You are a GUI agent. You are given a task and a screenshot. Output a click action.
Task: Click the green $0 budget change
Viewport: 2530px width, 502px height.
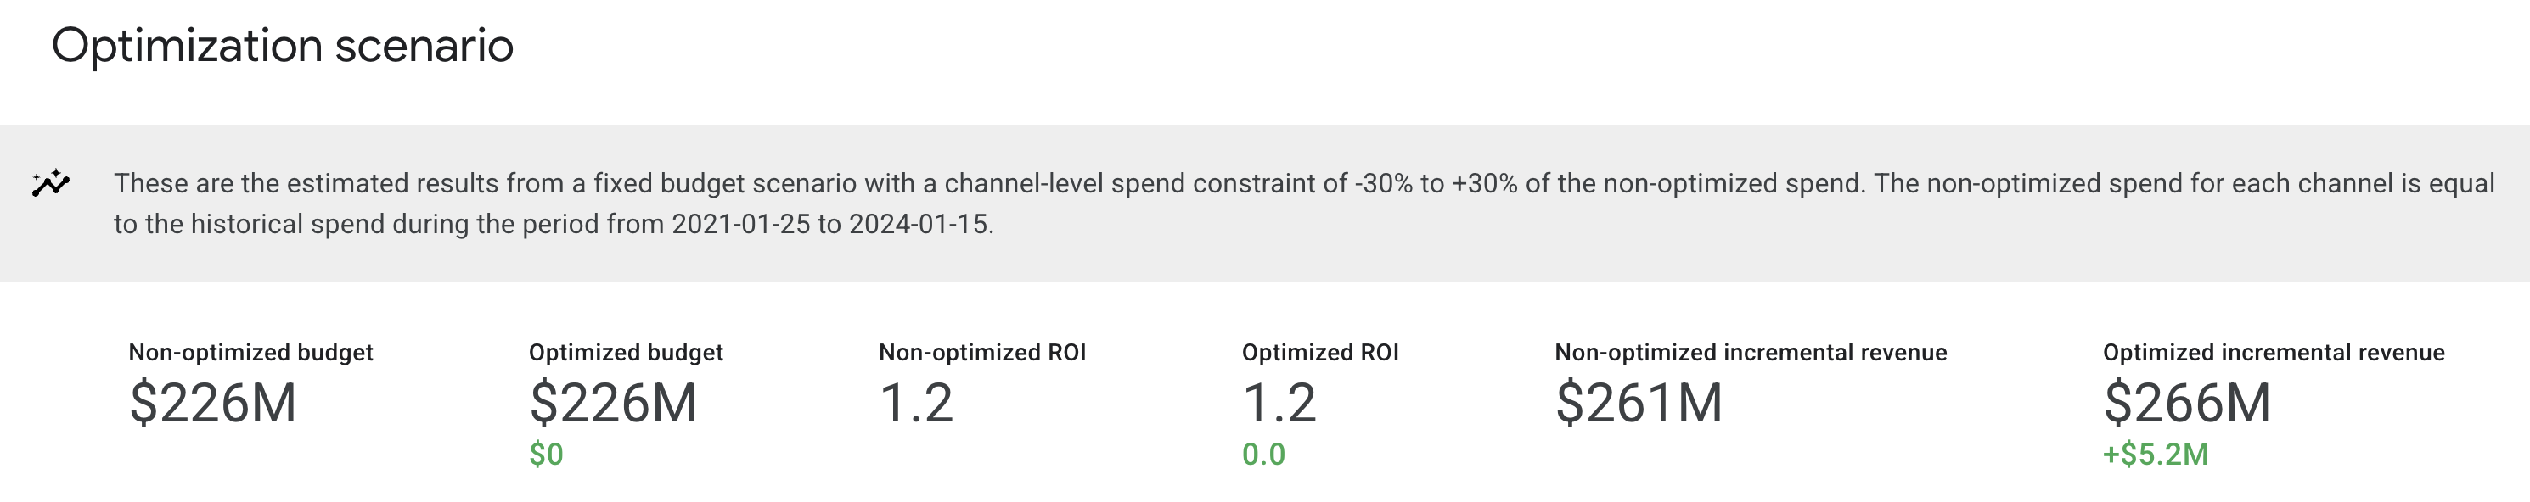tap(546, 454)
